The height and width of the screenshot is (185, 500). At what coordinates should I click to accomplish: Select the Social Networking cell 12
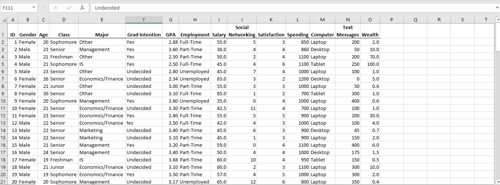(x=242, y=182)
